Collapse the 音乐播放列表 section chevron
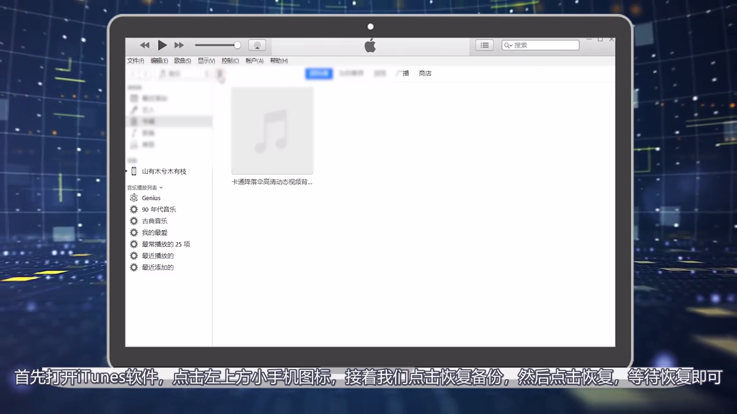The height and width of the screenshot is (414, 737). click(161, 187)
